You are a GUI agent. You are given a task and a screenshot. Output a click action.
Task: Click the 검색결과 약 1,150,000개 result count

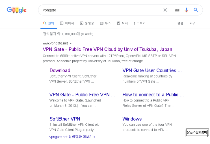pos(68,34)
